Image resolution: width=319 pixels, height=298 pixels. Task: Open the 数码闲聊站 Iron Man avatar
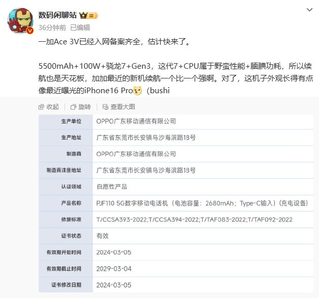pyautogui.click(x=20, y=20)
